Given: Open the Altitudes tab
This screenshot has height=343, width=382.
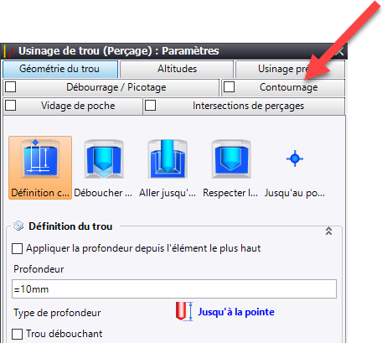Looking at the screenshot, I should click(x=177, y=69).
